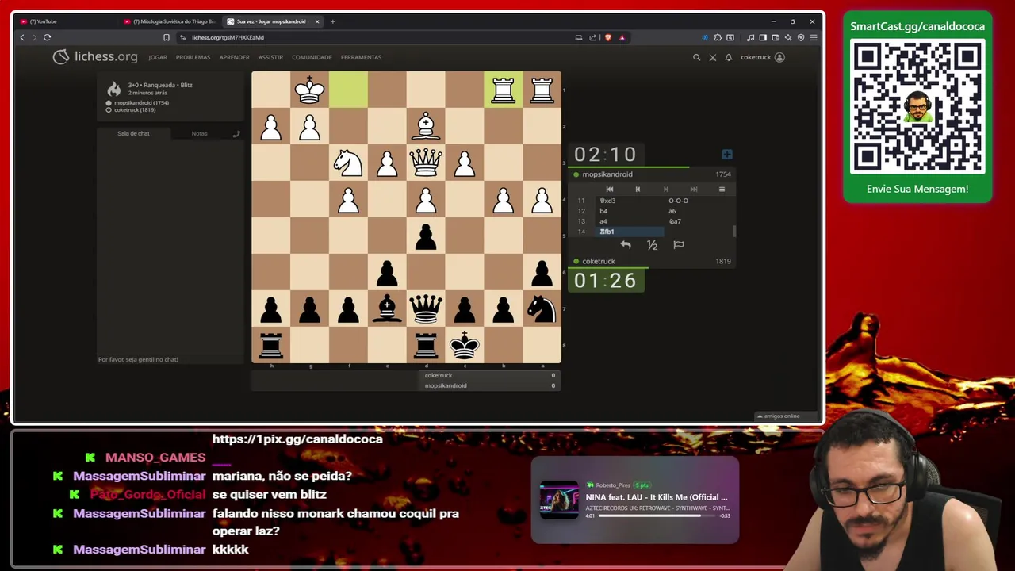
Task: Resign using the flag icon
Action: pos(679,245)
